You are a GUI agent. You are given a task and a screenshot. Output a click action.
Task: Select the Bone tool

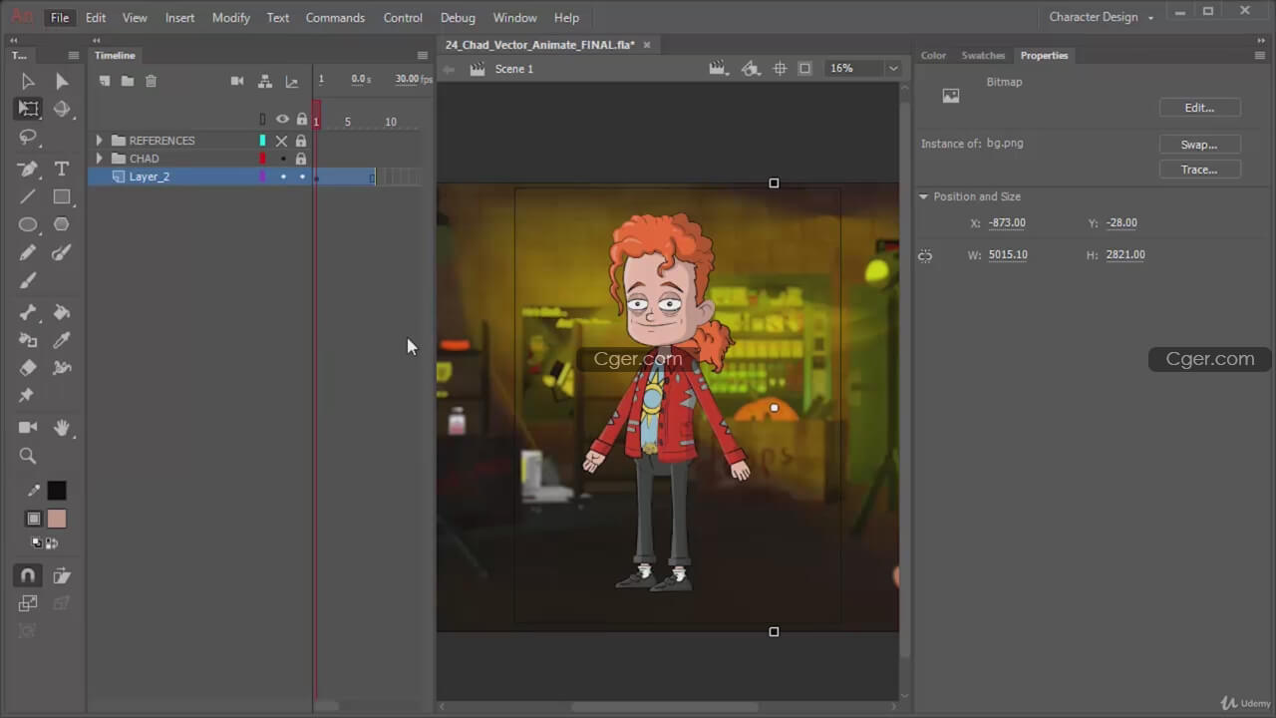28,312
